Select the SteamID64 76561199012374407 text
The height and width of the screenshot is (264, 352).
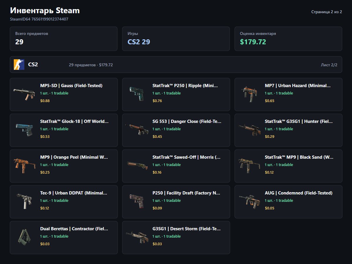[39, 19]
